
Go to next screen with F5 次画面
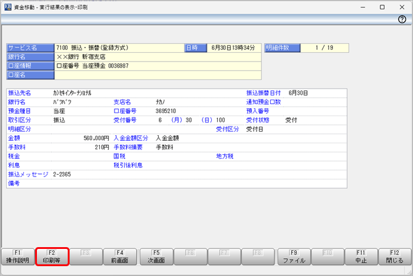point(156,256)
